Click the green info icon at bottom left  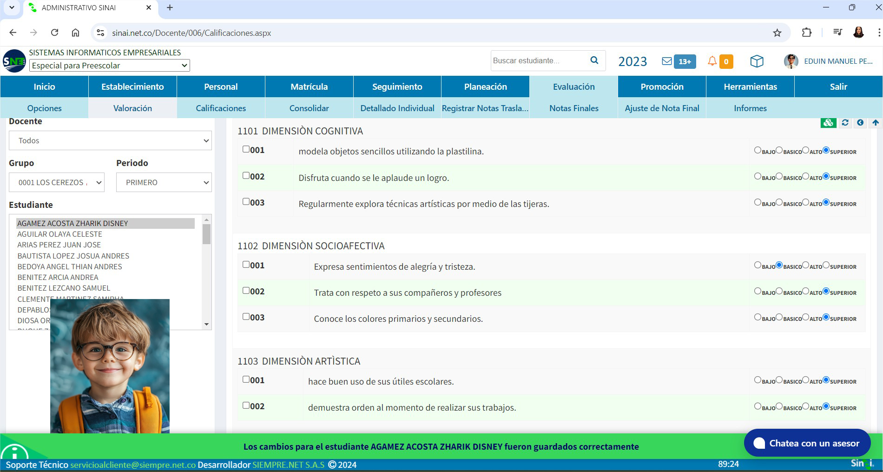tap(15, 452)
